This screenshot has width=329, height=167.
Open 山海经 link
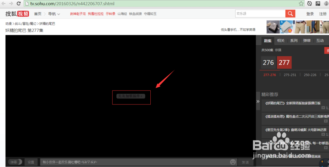click(122, 14)
